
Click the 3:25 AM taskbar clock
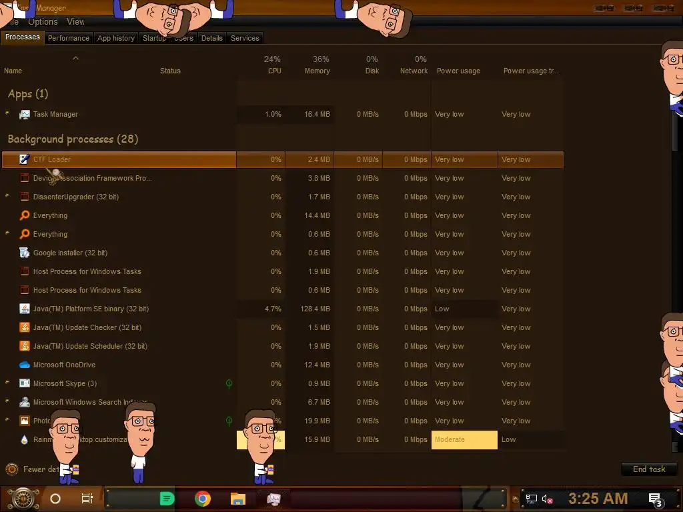[x=598, y=498]
